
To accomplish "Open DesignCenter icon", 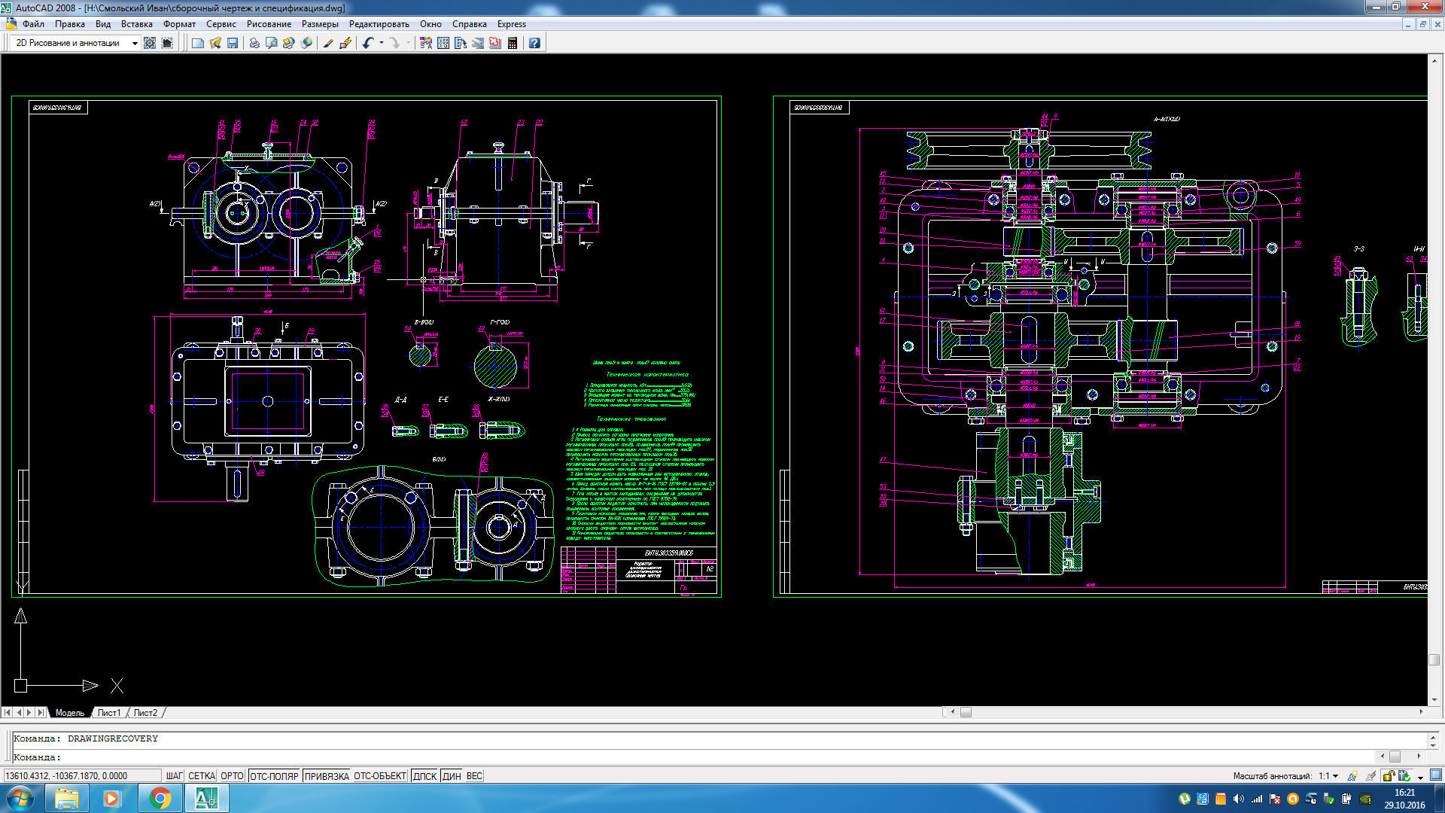I will pos(443,43).
